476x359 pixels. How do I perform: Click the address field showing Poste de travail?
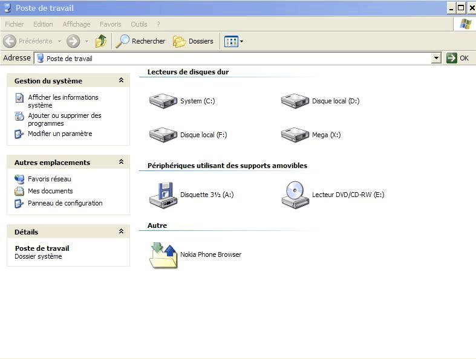(238, 58)
